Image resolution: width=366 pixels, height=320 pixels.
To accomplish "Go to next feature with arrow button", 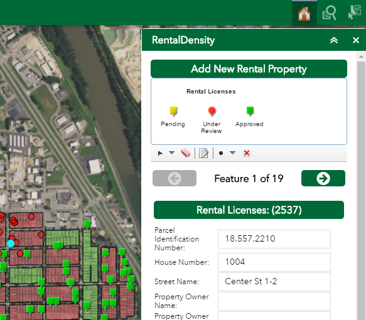I will click(323, 178).
